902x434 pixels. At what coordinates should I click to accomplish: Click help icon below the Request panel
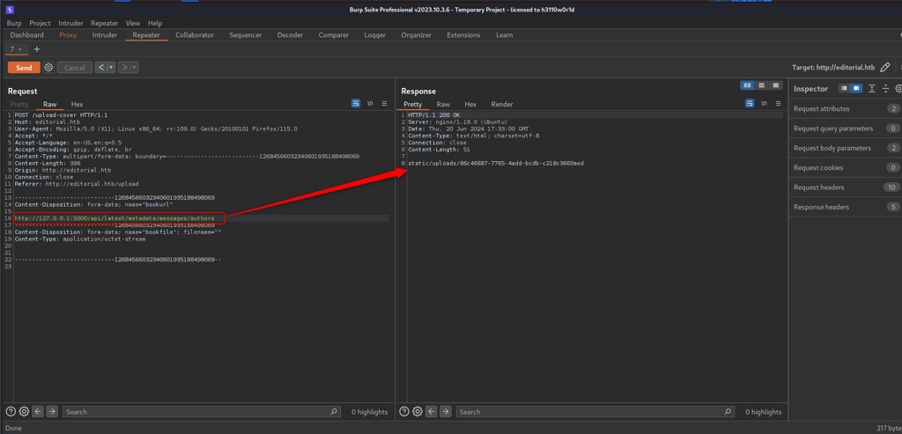(x=11, y=411)
